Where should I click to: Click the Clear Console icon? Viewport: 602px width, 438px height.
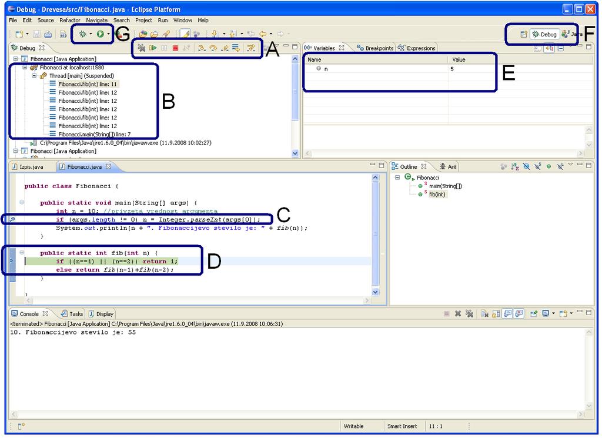[x=484, y=313]
